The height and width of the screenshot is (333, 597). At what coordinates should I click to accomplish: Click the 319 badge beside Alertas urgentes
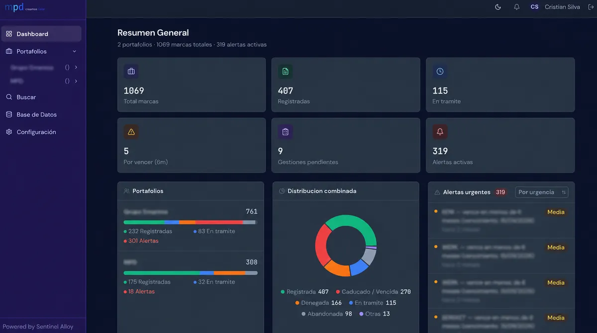(500, 192)
